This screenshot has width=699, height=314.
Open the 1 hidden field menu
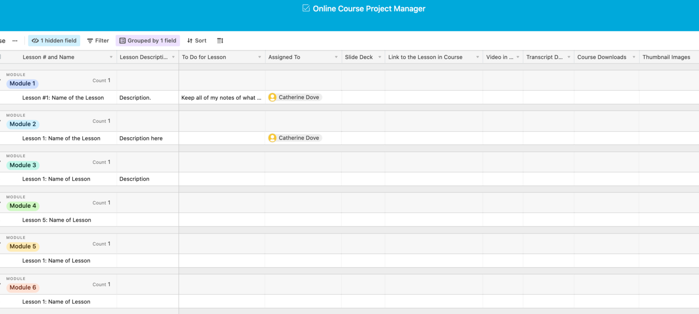click(54, 41)
